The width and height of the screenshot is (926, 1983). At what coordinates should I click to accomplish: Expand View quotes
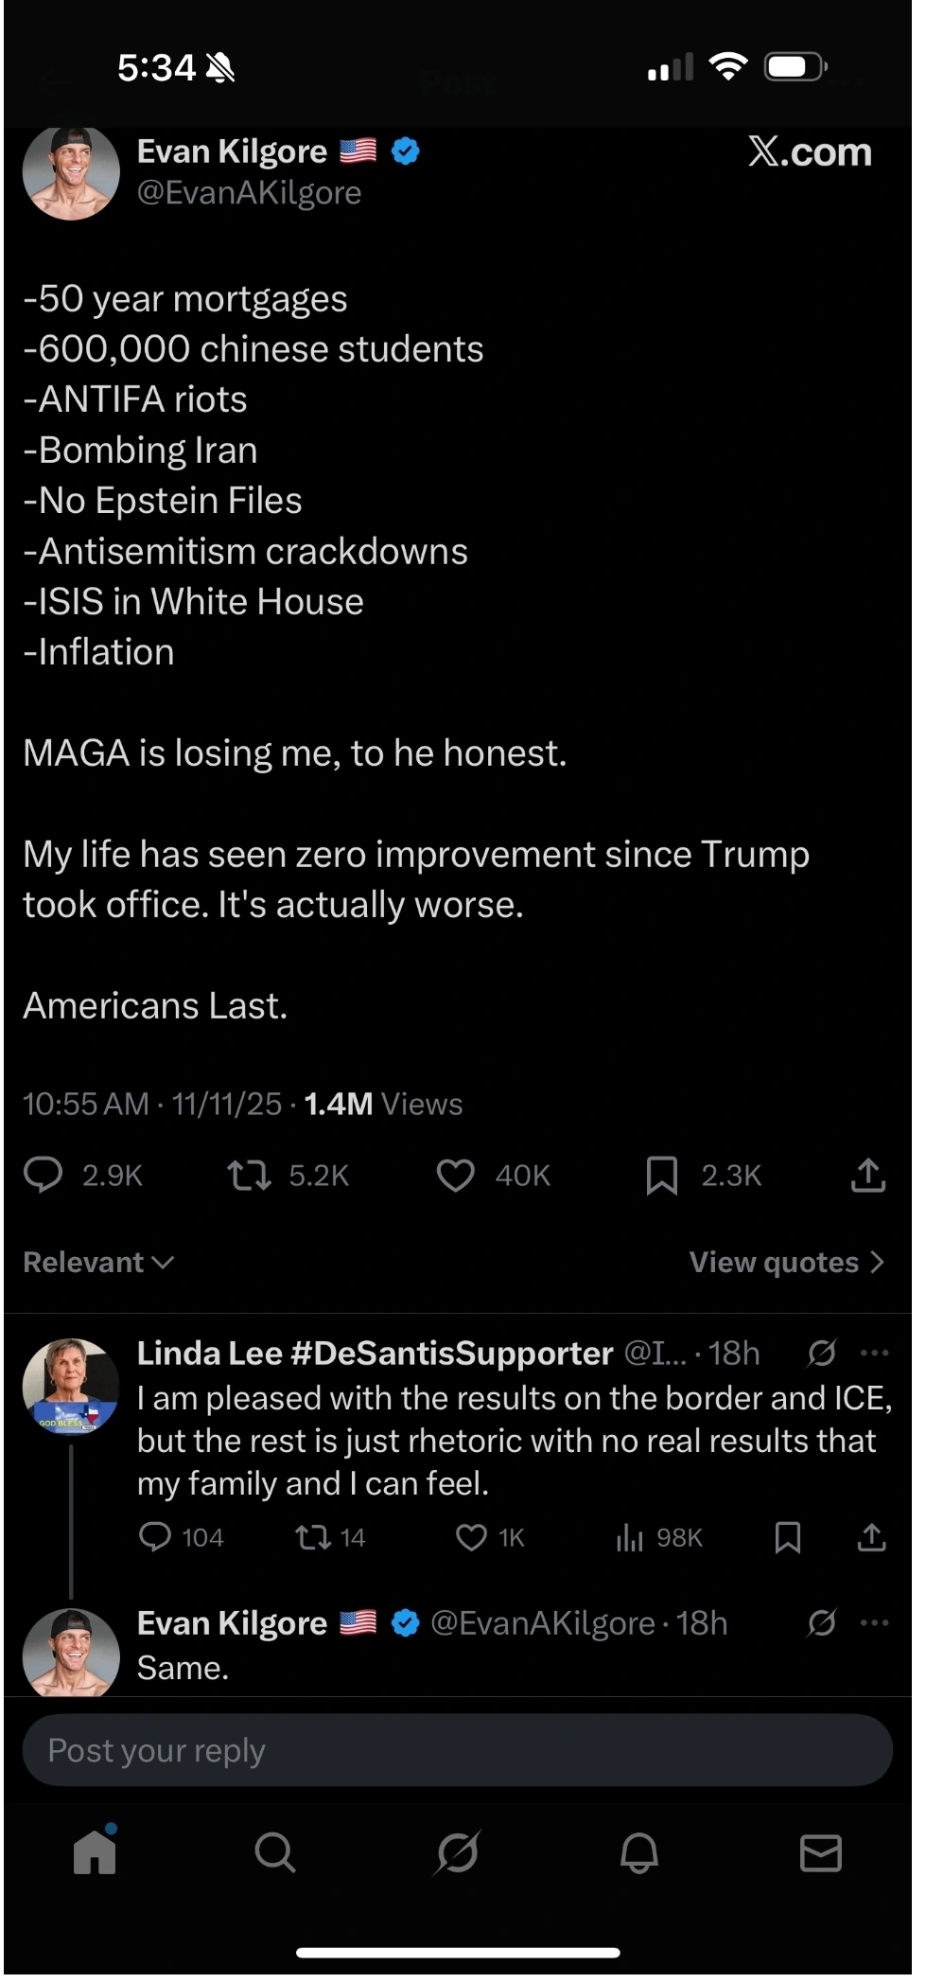coord(786,1262)
